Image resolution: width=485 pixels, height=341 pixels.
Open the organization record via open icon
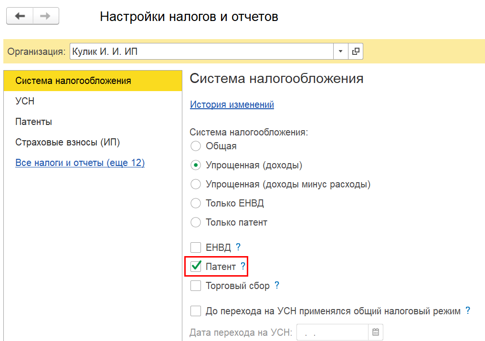tap(356, 52)
